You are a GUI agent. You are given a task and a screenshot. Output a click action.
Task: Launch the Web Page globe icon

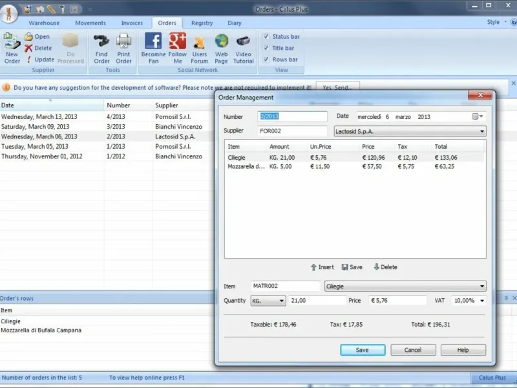222,42
